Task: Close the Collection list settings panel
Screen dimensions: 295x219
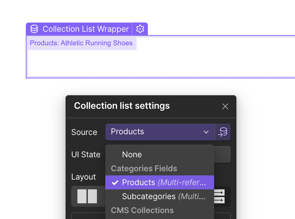Action: point(225,106)
